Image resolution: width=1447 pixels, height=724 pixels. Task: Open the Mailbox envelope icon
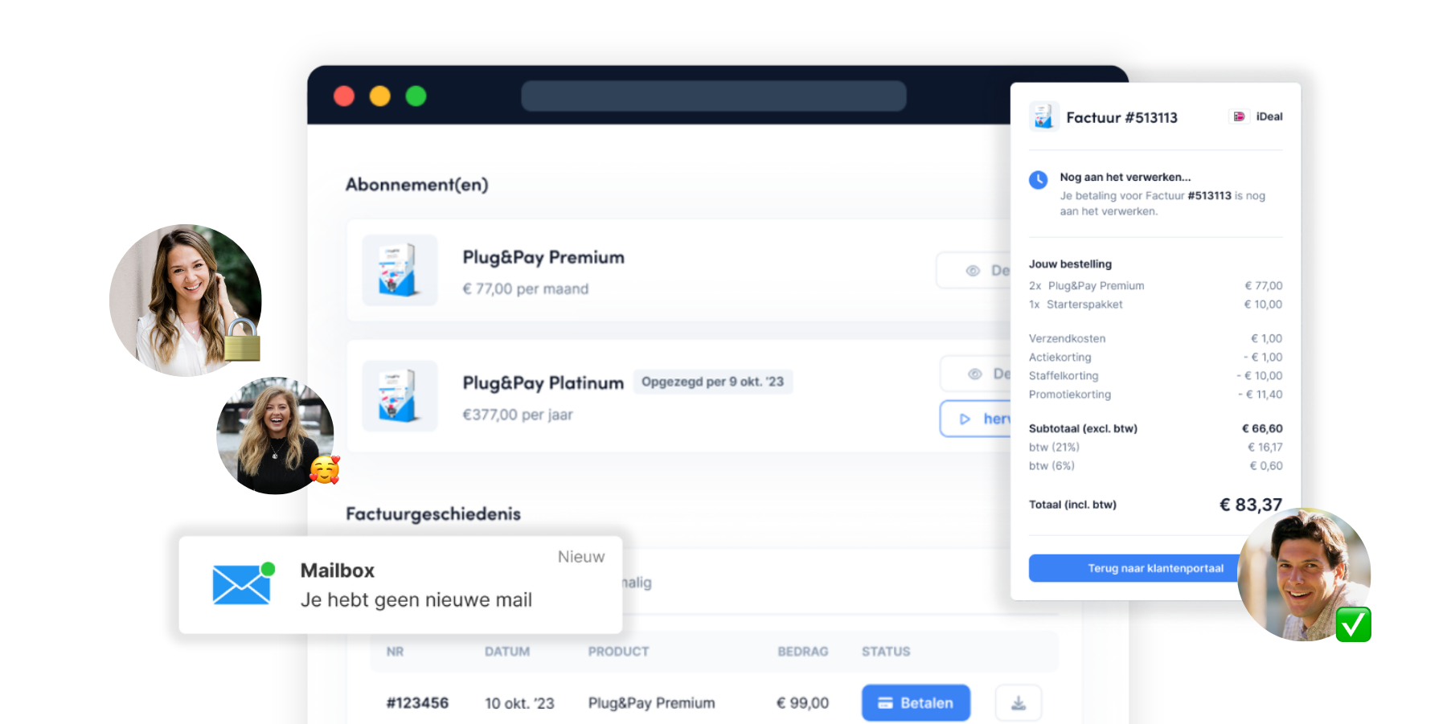(x=241, y=584)
